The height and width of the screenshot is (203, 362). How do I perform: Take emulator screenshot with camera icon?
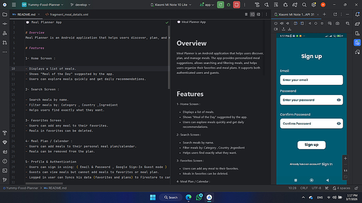pyautogui.click(x=337, y=23)
